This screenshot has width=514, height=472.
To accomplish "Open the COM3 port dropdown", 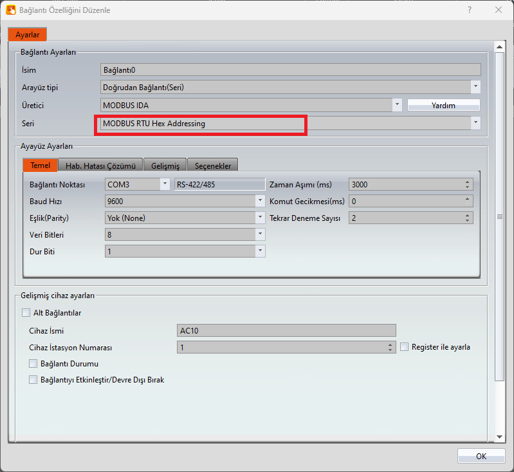I will point(164,184).
